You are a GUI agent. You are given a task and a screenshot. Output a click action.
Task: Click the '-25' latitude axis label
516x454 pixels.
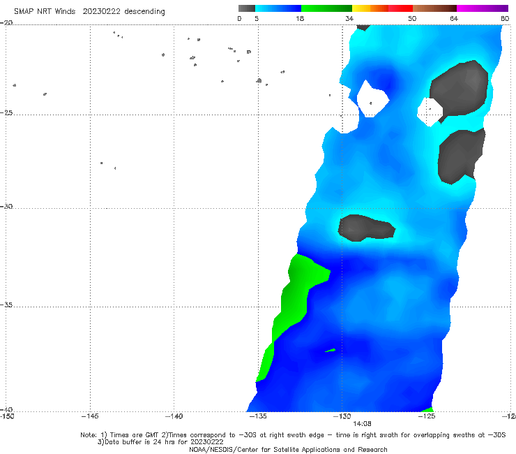coord(6,112)
